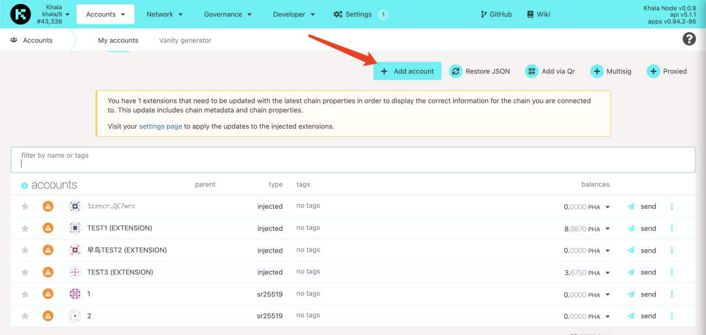Star the 3zzncr…QC7wrc account
This screenshot has height=335, width=706.
pos(25,207)
